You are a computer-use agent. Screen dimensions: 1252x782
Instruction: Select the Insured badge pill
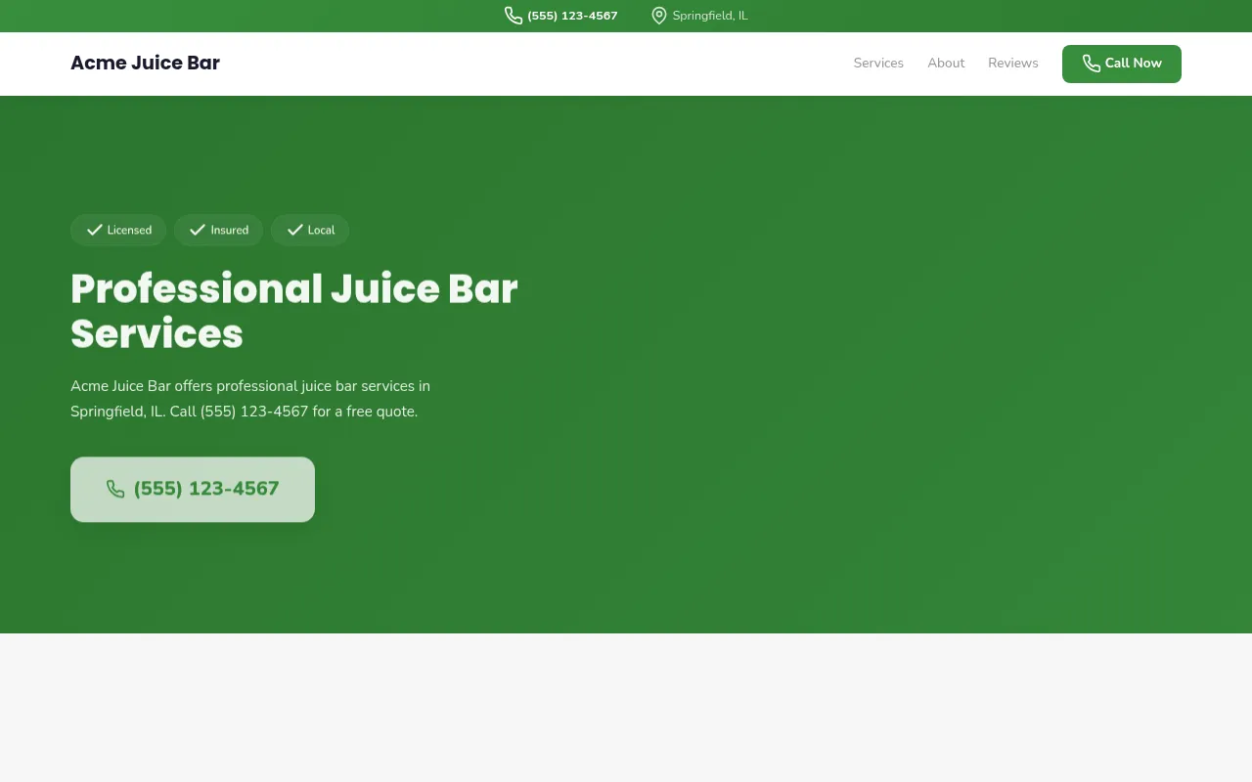coord(218,230)
